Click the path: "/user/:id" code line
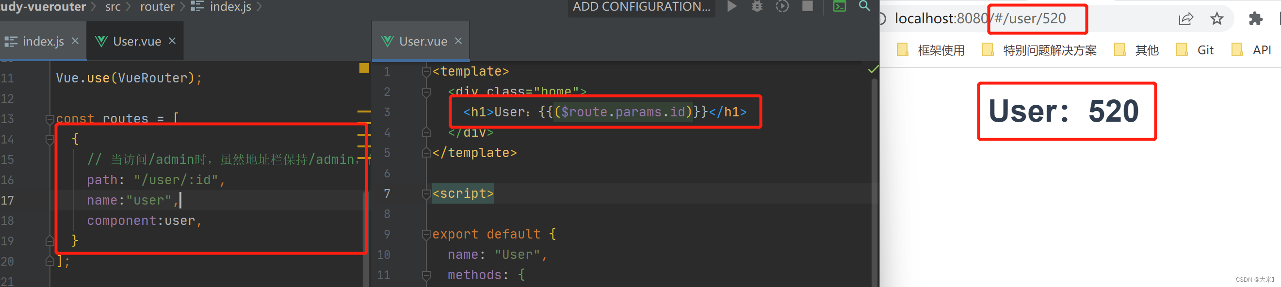Viewport: 1281px width, 287px height. pyautogui.click(x=156, y=180)
